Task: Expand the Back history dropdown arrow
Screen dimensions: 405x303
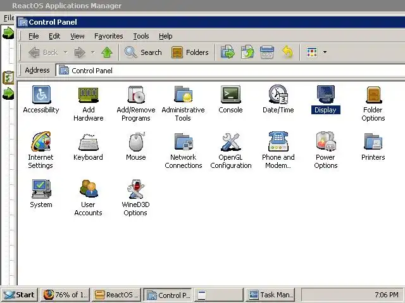Action: click(x=66, y=52)
